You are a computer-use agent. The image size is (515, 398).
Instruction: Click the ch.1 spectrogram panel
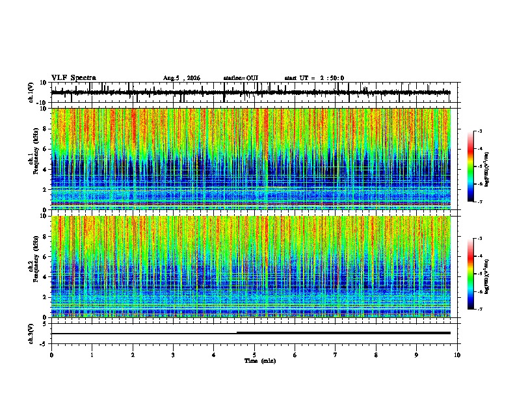point(250,159)
